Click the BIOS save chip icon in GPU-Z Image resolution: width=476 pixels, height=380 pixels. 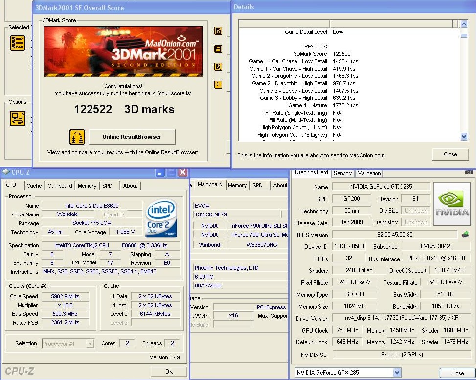465,234
